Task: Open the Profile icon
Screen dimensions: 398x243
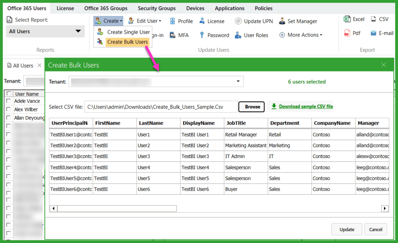Action: 172,21
